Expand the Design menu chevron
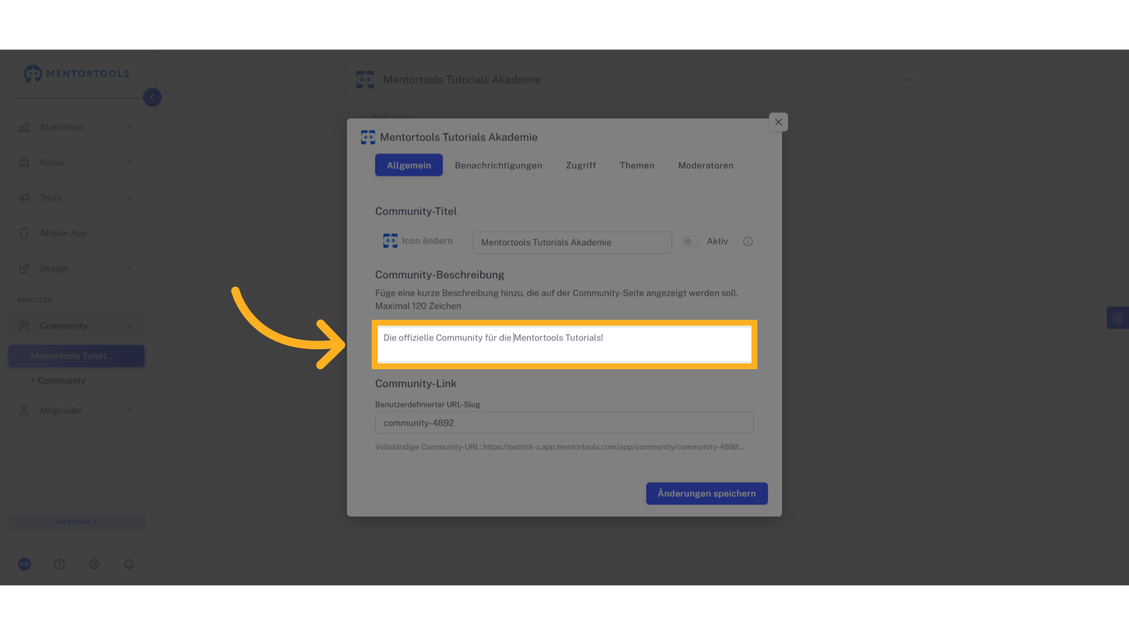The width and height of the screenshot is (1129, 635). [x=130, y=269]
